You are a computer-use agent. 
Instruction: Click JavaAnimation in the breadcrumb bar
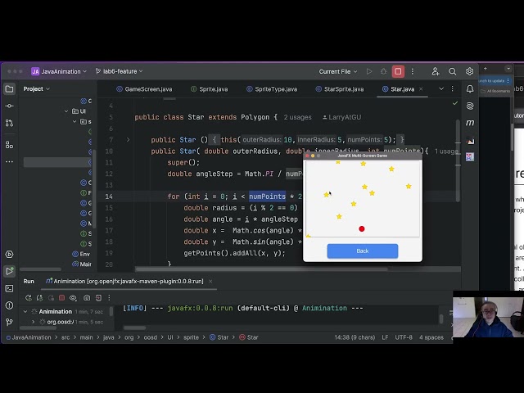click(29, 337)
